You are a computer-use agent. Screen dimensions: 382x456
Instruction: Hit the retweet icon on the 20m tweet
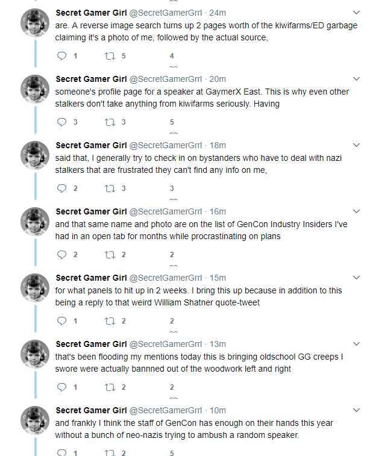point(109,122)
